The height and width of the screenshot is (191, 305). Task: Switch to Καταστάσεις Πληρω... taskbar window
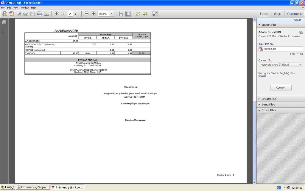pyautogui.click(x=33, y=187)
